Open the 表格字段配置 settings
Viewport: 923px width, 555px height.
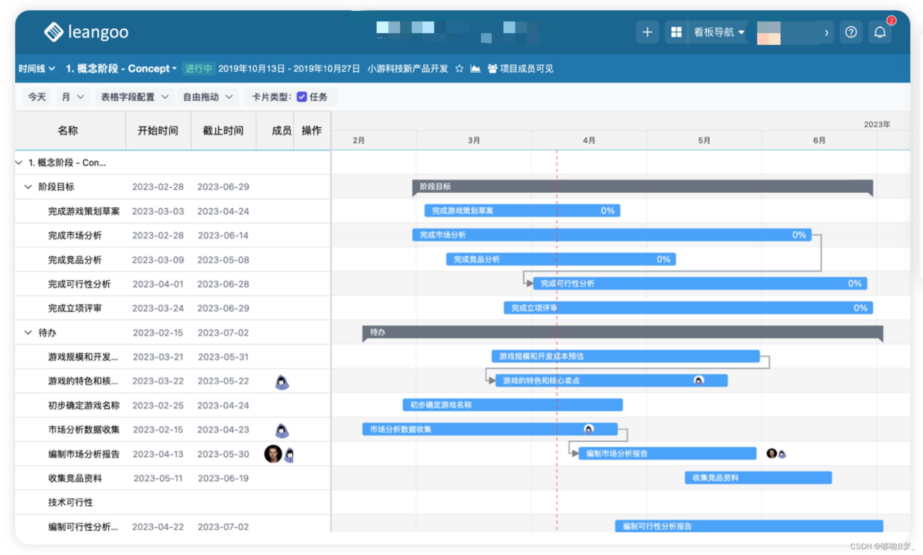(x=134, y=97)
